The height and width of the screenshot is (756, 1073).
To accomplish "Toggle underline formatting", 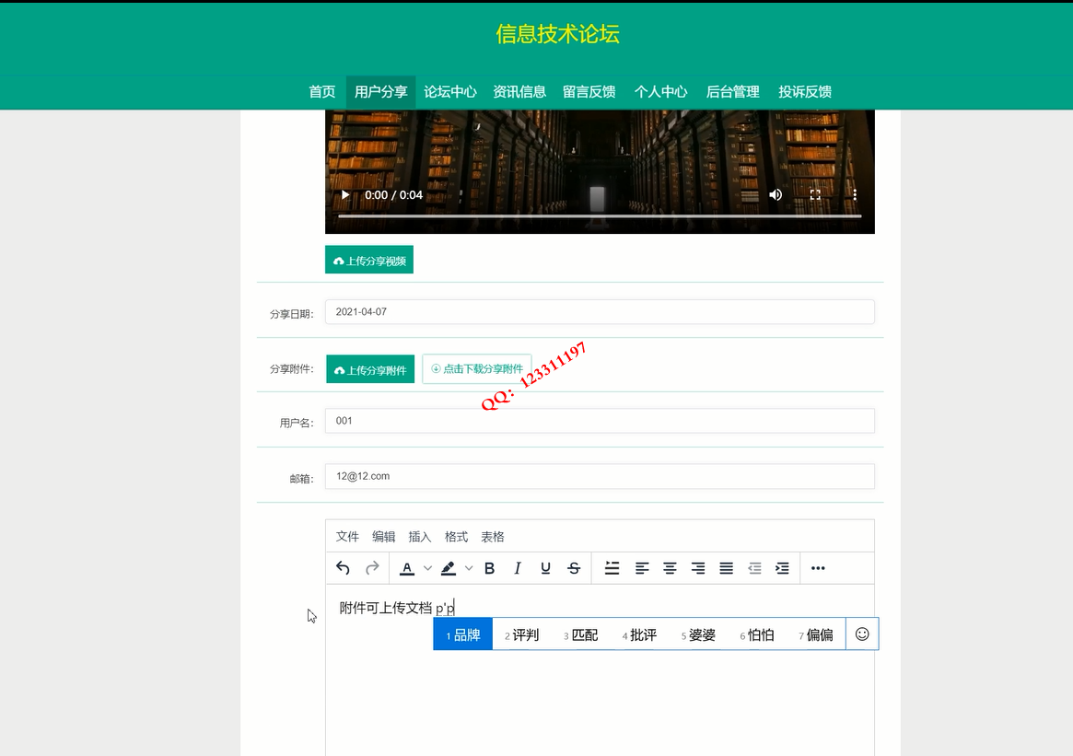I will tap(545, 568).
